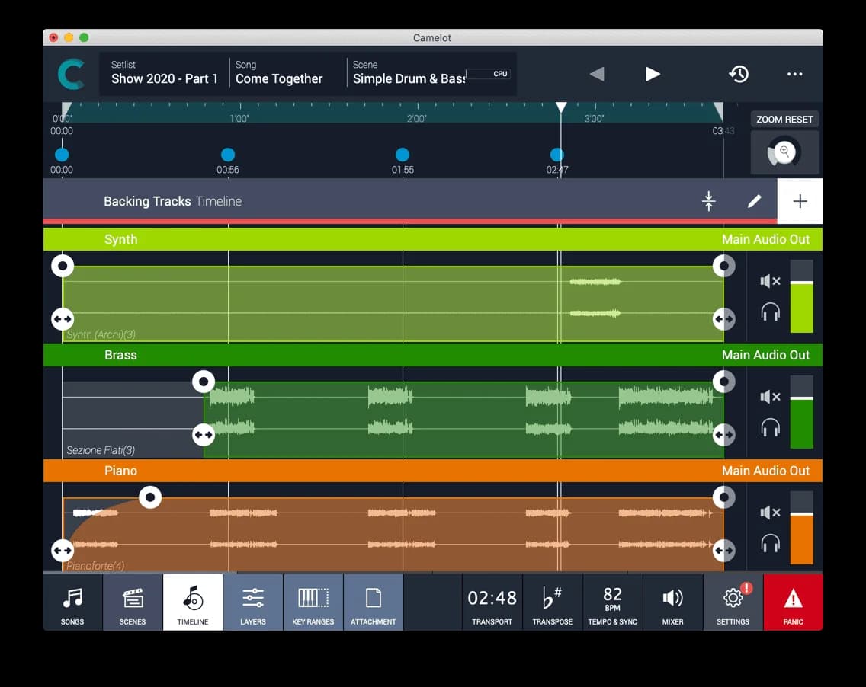Screen dimensions: 866x687
Task: Open the Attachment panel
Action: (x=373, y=602)
